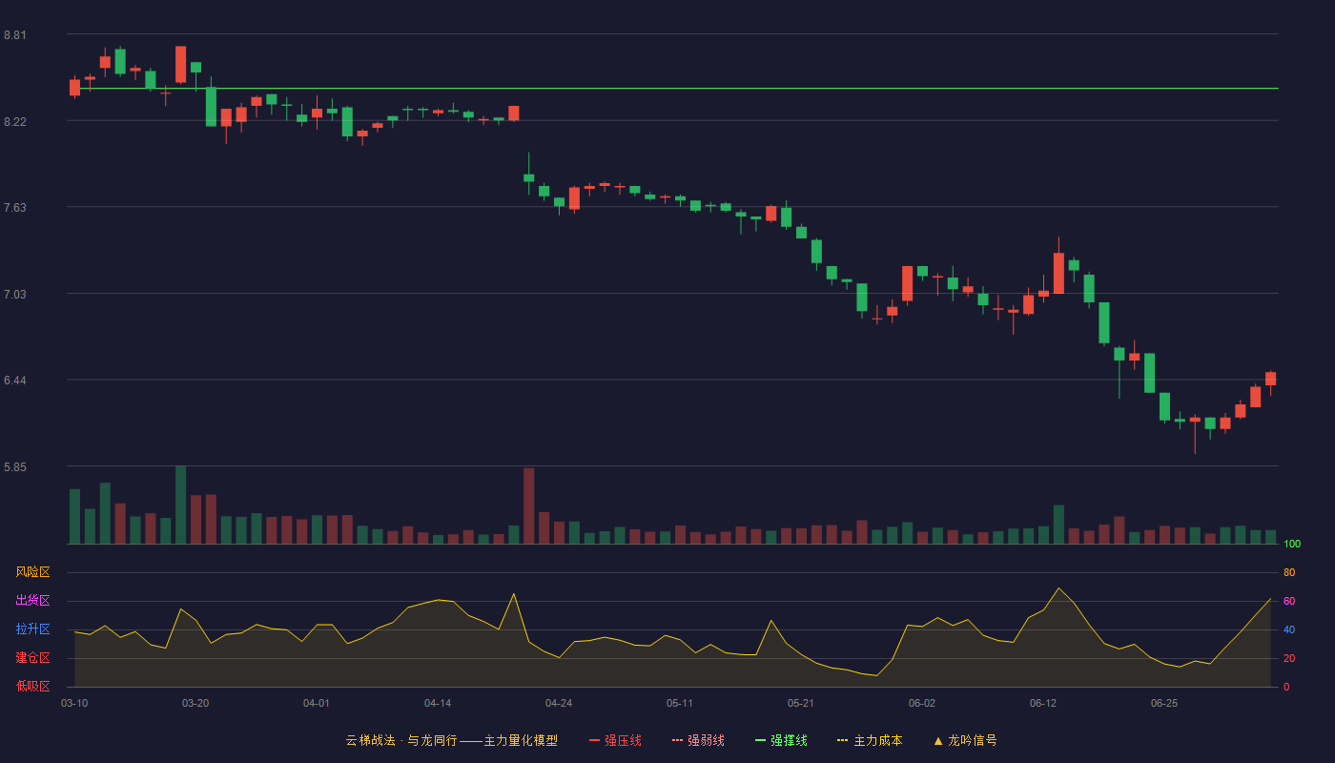Toggle the 主力成本 legend item
This screenshot has width=1335, height=763.
click(x=870, y=740)
